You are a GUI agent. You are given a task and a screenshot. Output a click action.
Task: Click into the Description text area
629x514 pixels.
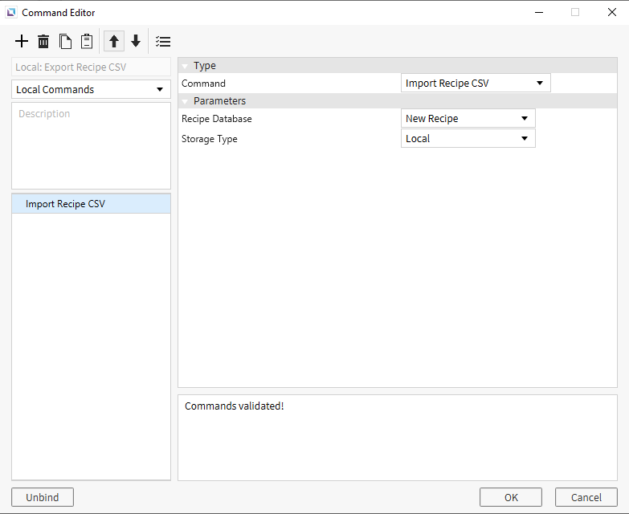click(x=91, y=145)
